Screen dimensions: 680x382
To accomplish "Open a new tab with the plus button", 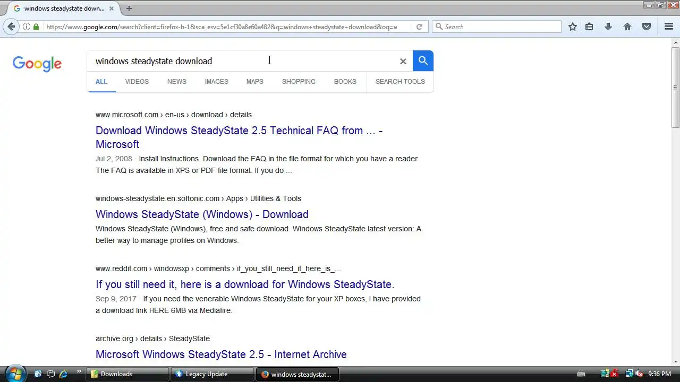I will pos(129,8).
